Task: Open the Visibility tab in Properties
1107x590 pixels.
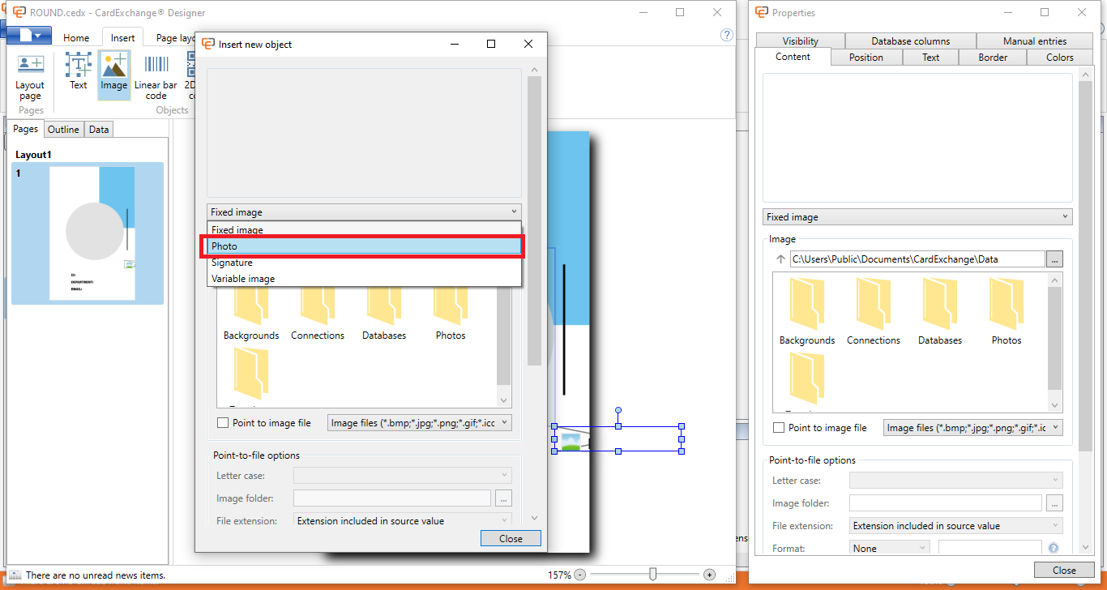Action: pyautogui.click(x=801, y=41)
